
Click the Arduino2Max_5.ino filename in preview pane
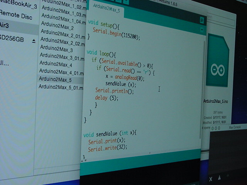click(215, 101)
